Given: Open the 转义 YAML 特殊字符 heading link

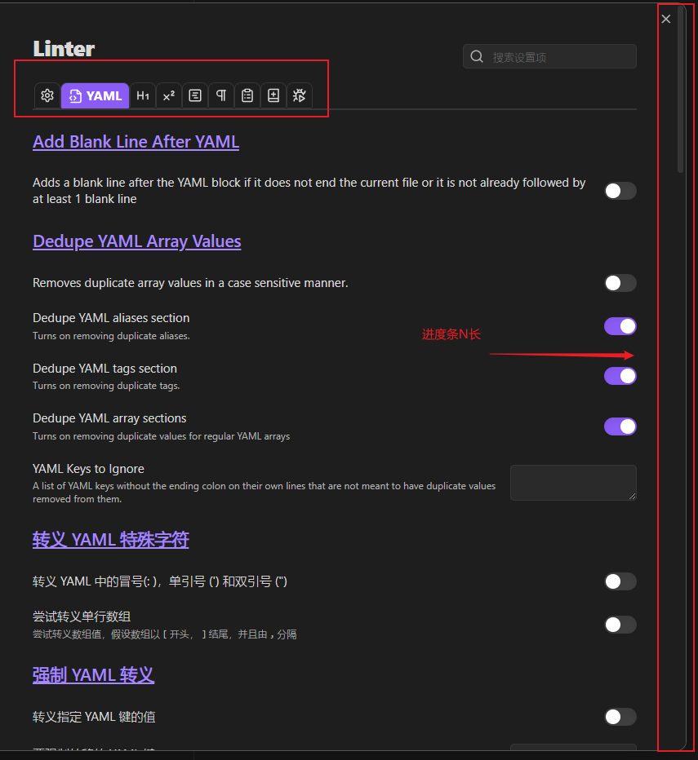Looking at the screenshot, I should (x=111, y=540).
